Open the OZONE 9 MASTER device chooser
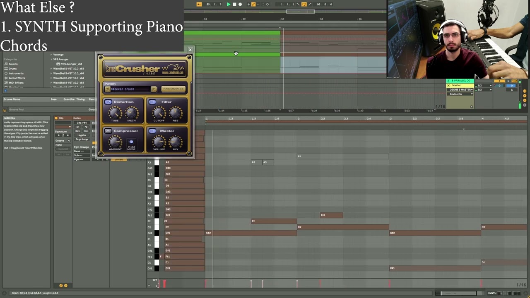 (461, 90)
